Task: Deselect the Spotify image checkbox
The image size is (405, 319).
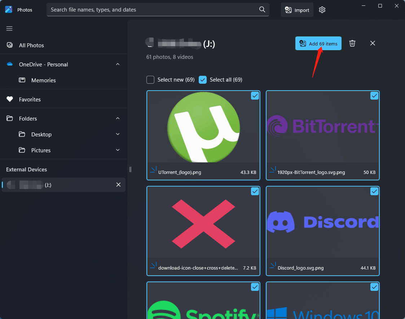Action: [255, 287]
